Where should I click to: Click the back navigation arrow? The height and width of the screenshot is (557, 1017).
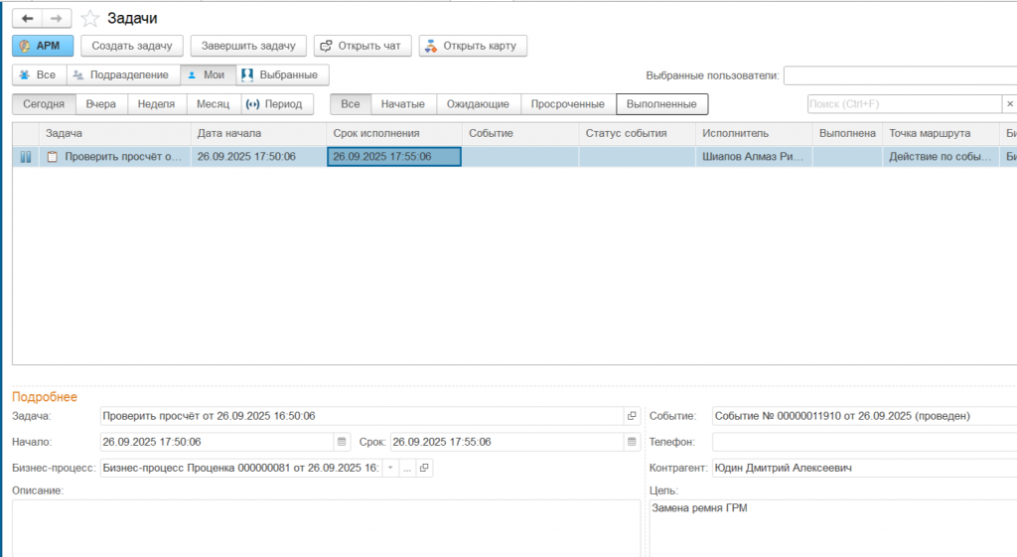[27, 18]
